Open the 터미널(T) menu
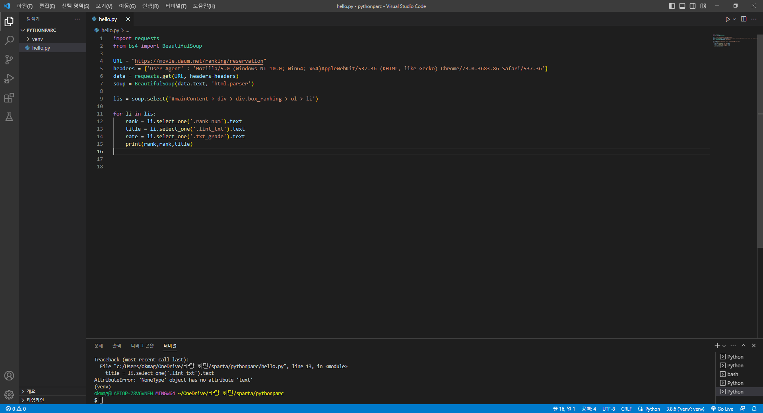 [176, 6]
